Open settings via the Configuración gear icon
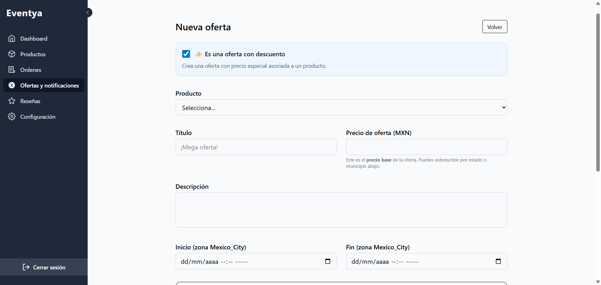This screenshot has width=601, height=285. click(12, 116)
